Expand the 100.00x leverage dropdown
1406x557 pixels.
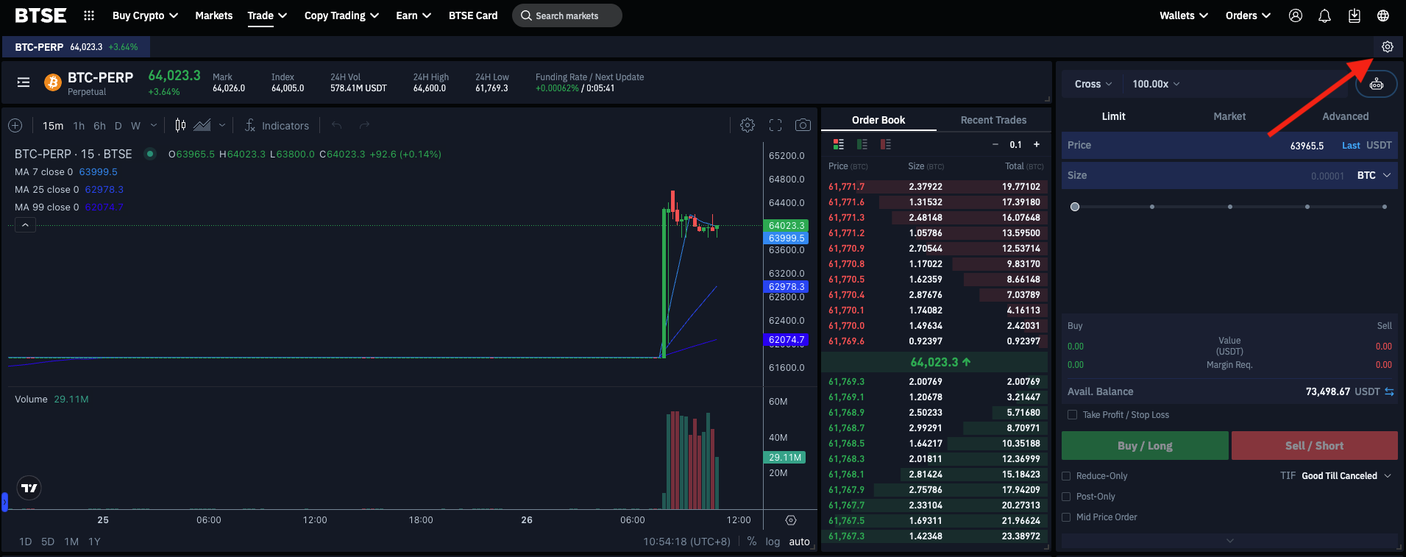[1156, 84]
